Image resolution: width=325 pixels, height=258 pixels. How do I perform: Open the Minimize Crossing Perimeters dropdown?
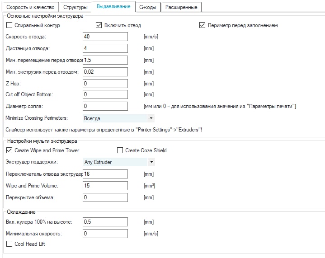click(118, 118)
